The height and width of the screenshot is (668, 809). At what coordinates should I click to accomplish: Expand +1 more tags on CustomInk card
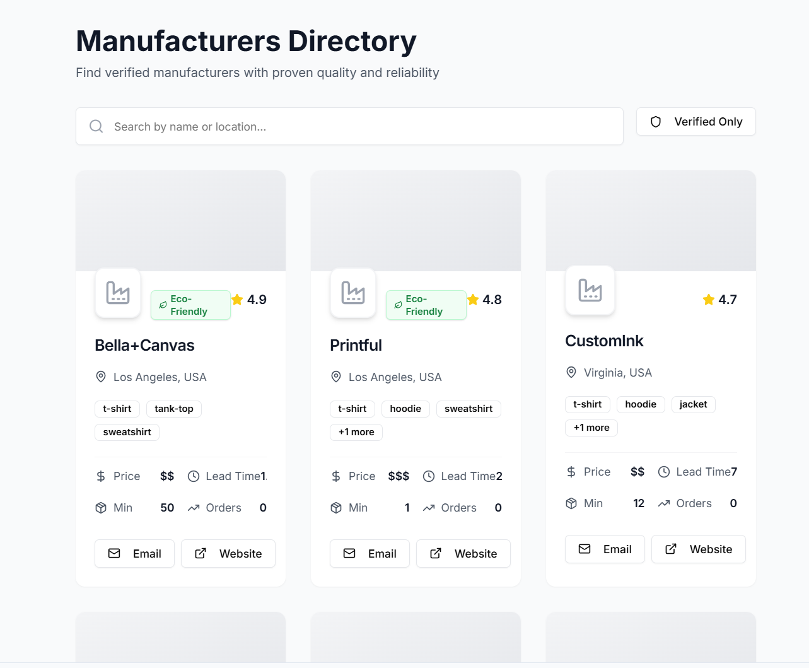(x=591, y=428)
